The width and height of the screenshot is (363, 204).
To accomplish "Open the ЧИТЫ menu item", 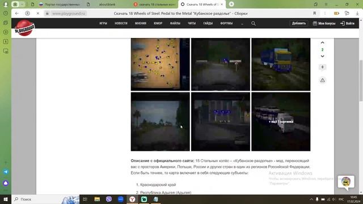I will (192, 23).
